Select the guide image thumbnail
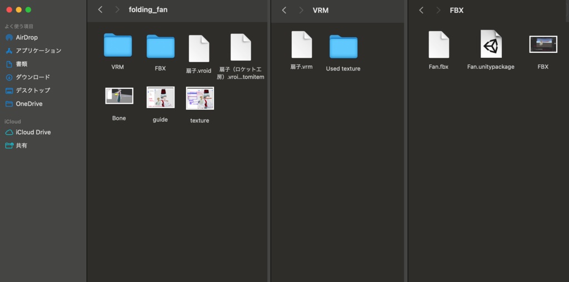This screenshot has height=282, width=569. 161,97
